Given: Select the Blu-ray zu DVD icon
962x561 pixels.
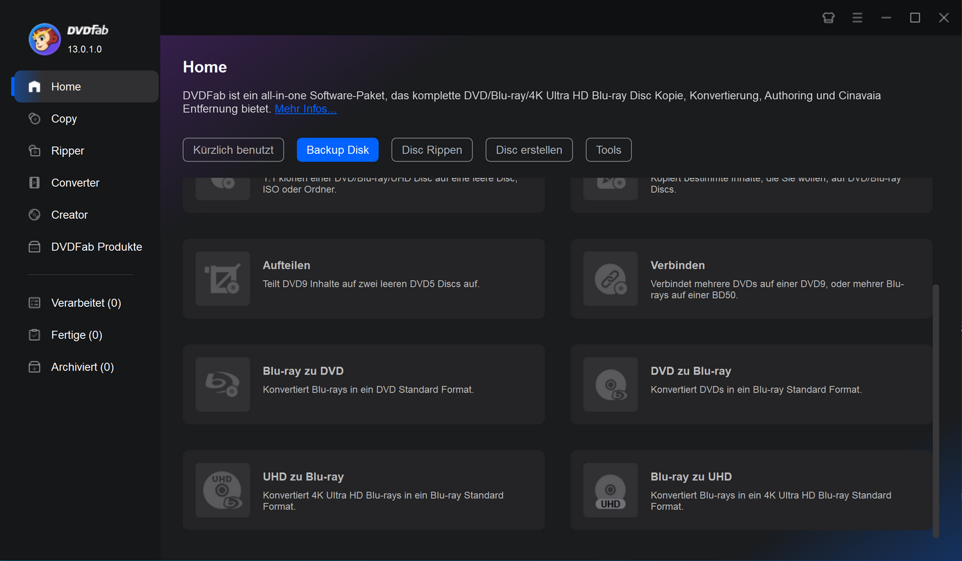Looking at the screenshot, I should click(x=222, y=385).
